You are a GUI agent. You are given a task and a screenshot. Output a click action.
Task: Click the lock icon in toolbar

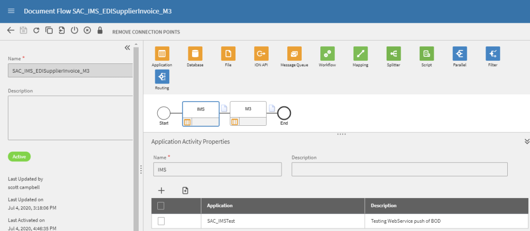click(x=100, y=30)
